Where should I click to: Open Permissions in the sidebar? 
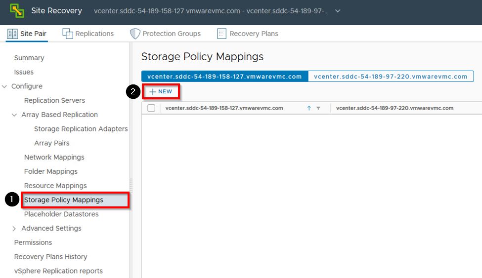click(x=33, y=242)
